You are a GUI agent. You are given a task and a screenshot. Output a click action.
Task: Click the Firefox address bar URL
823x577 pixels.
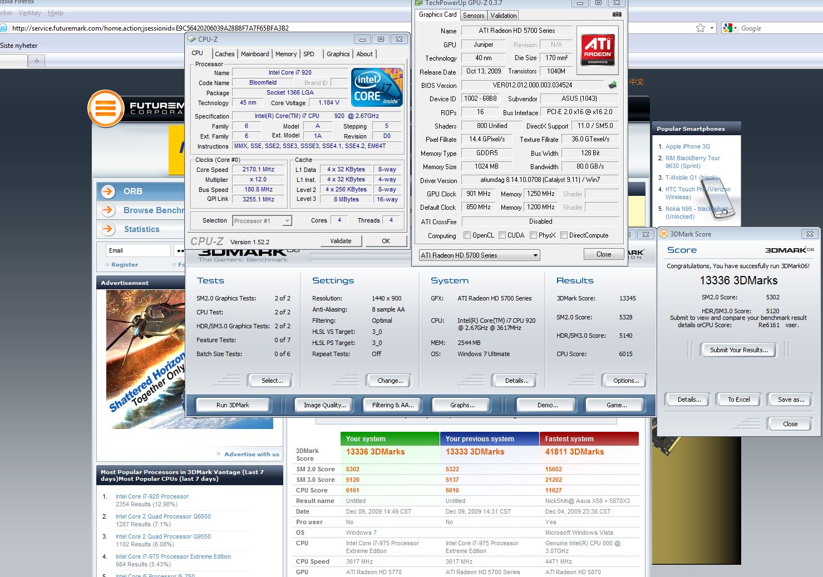[150, 28]
